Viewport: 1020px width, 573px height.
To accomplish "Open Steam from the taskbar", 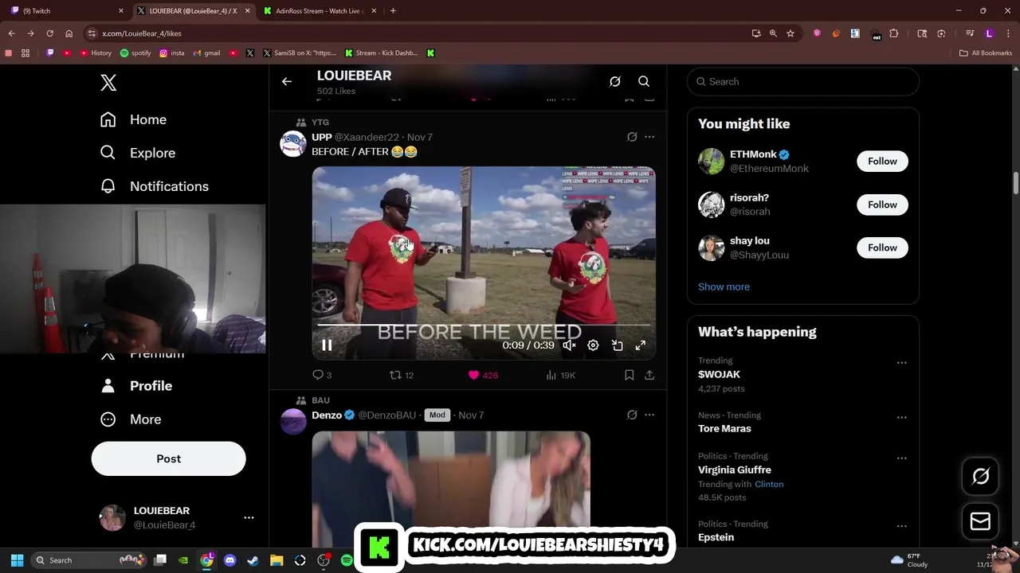I will click(x=253, y=560).
